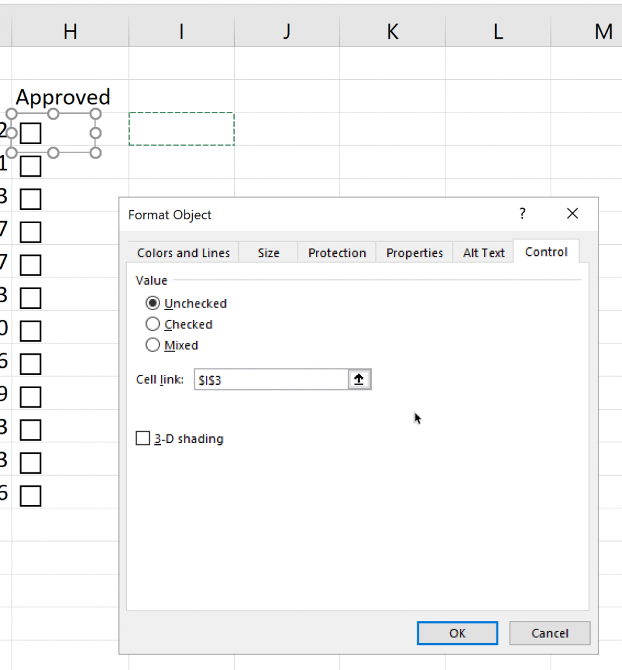Select the Mixed value option
This screenshot has width=622, height=670.
[x=153, y=345]
